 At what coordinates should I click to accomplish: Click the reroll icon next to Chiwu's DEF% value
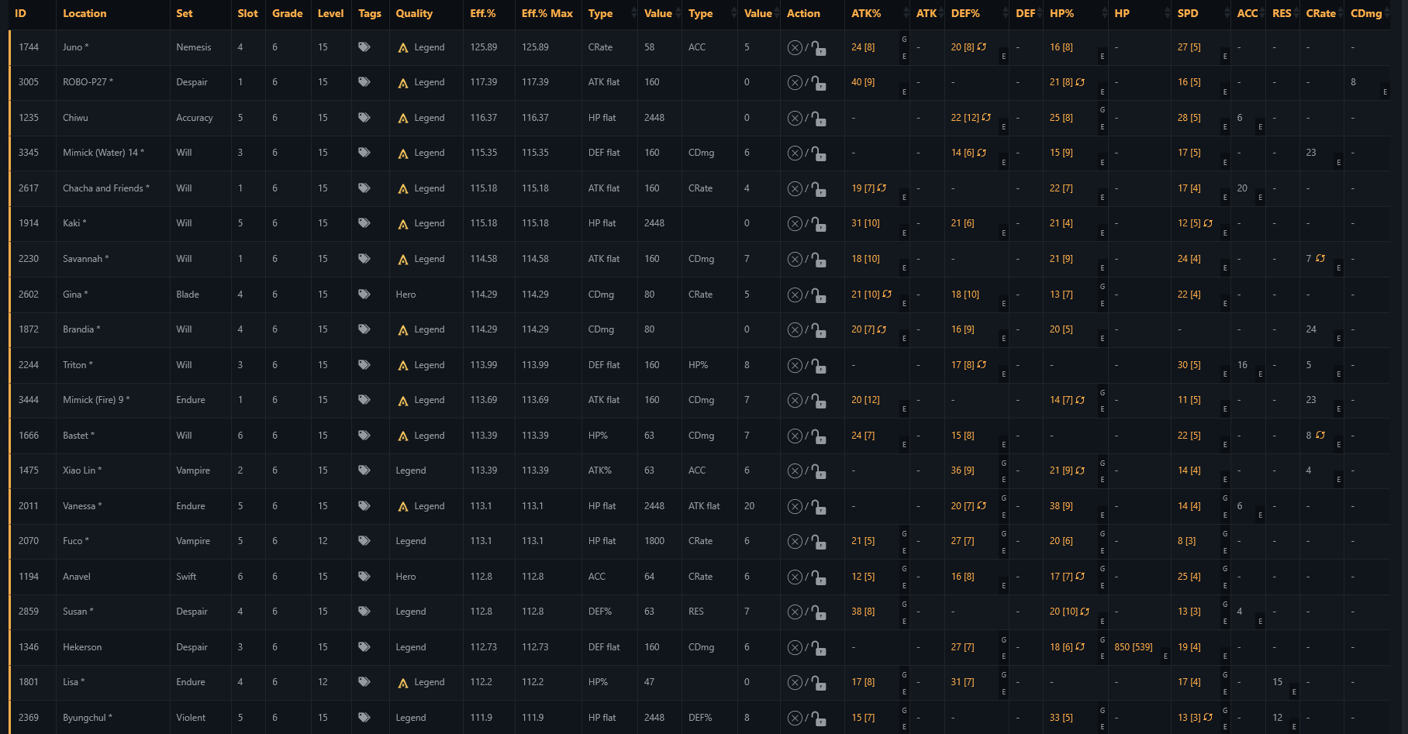(986, 118)
